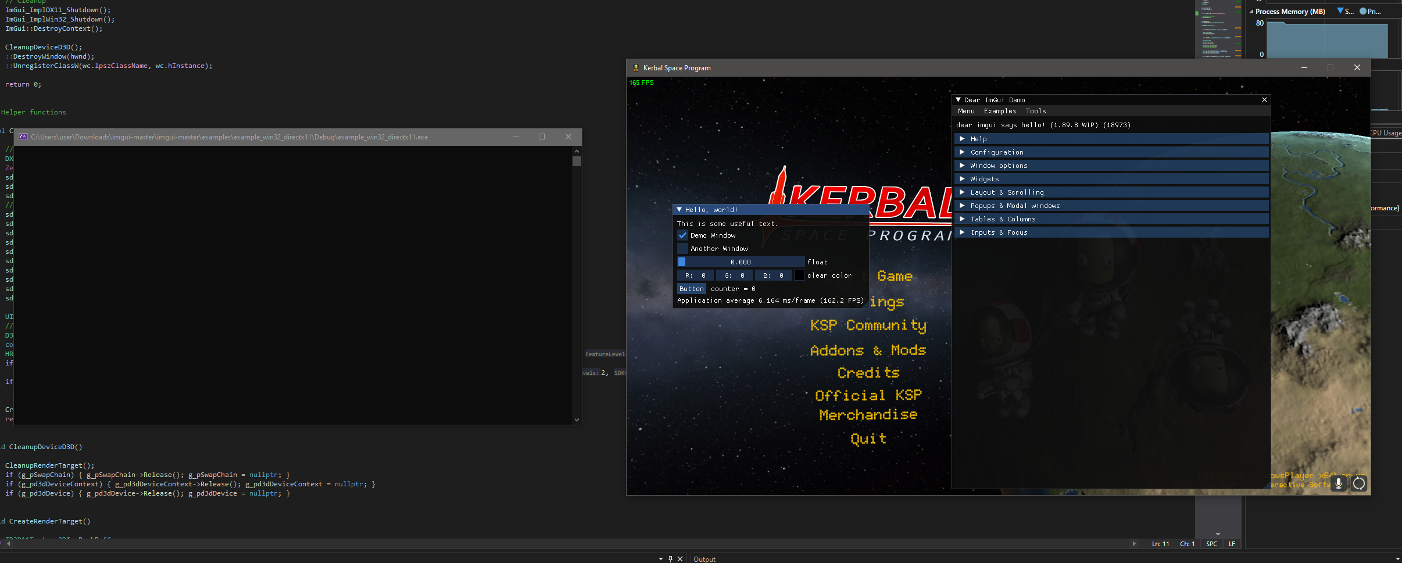Expand the Window options section

1111,166
